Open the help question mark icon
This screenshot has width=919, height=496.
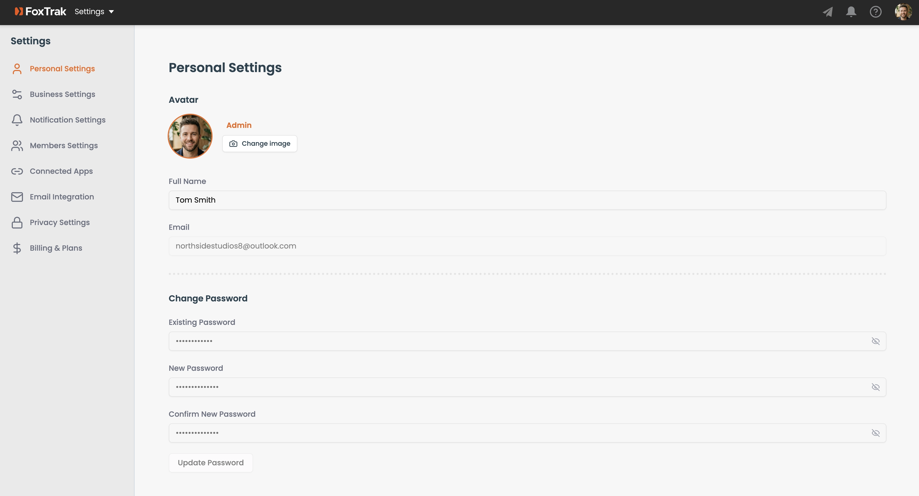coord(875,12)
